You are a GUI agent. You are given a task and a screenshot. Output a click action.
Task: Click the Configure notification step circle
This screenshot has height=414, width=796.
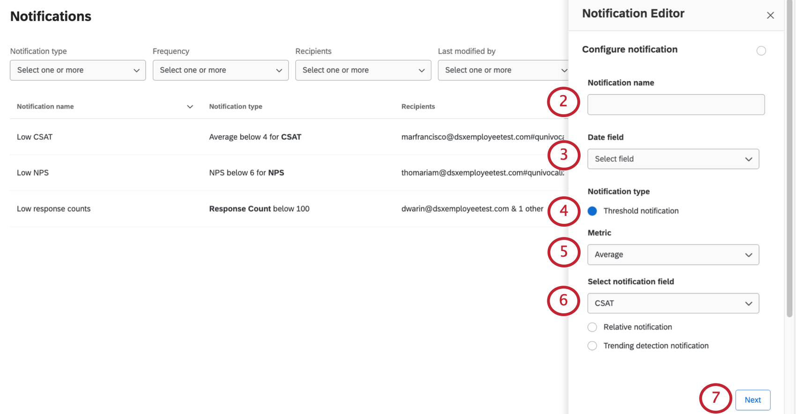click(x=761, y=51)
